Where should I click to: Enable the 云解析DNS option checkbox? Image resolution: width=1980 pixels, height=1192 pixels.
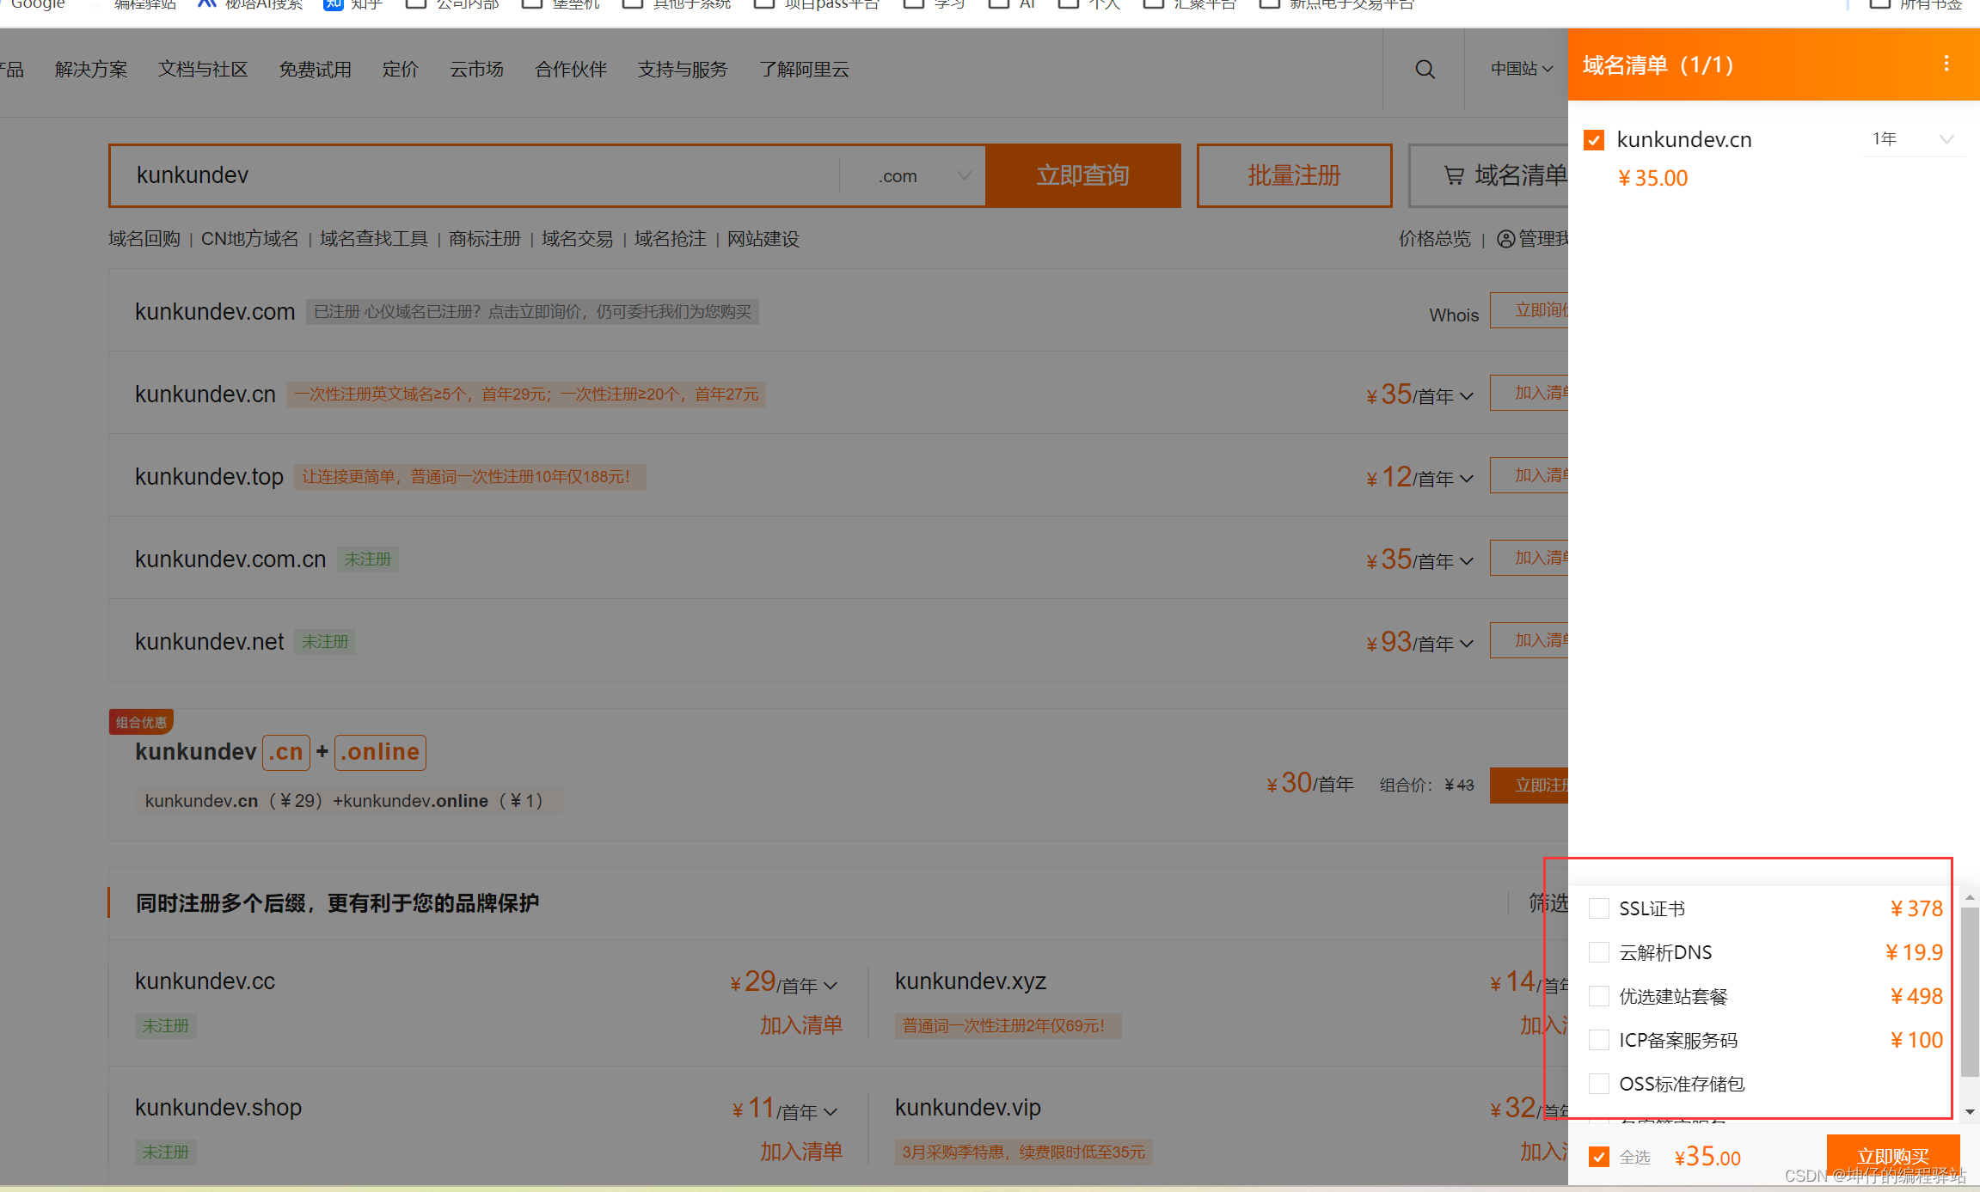point(1599,952)
